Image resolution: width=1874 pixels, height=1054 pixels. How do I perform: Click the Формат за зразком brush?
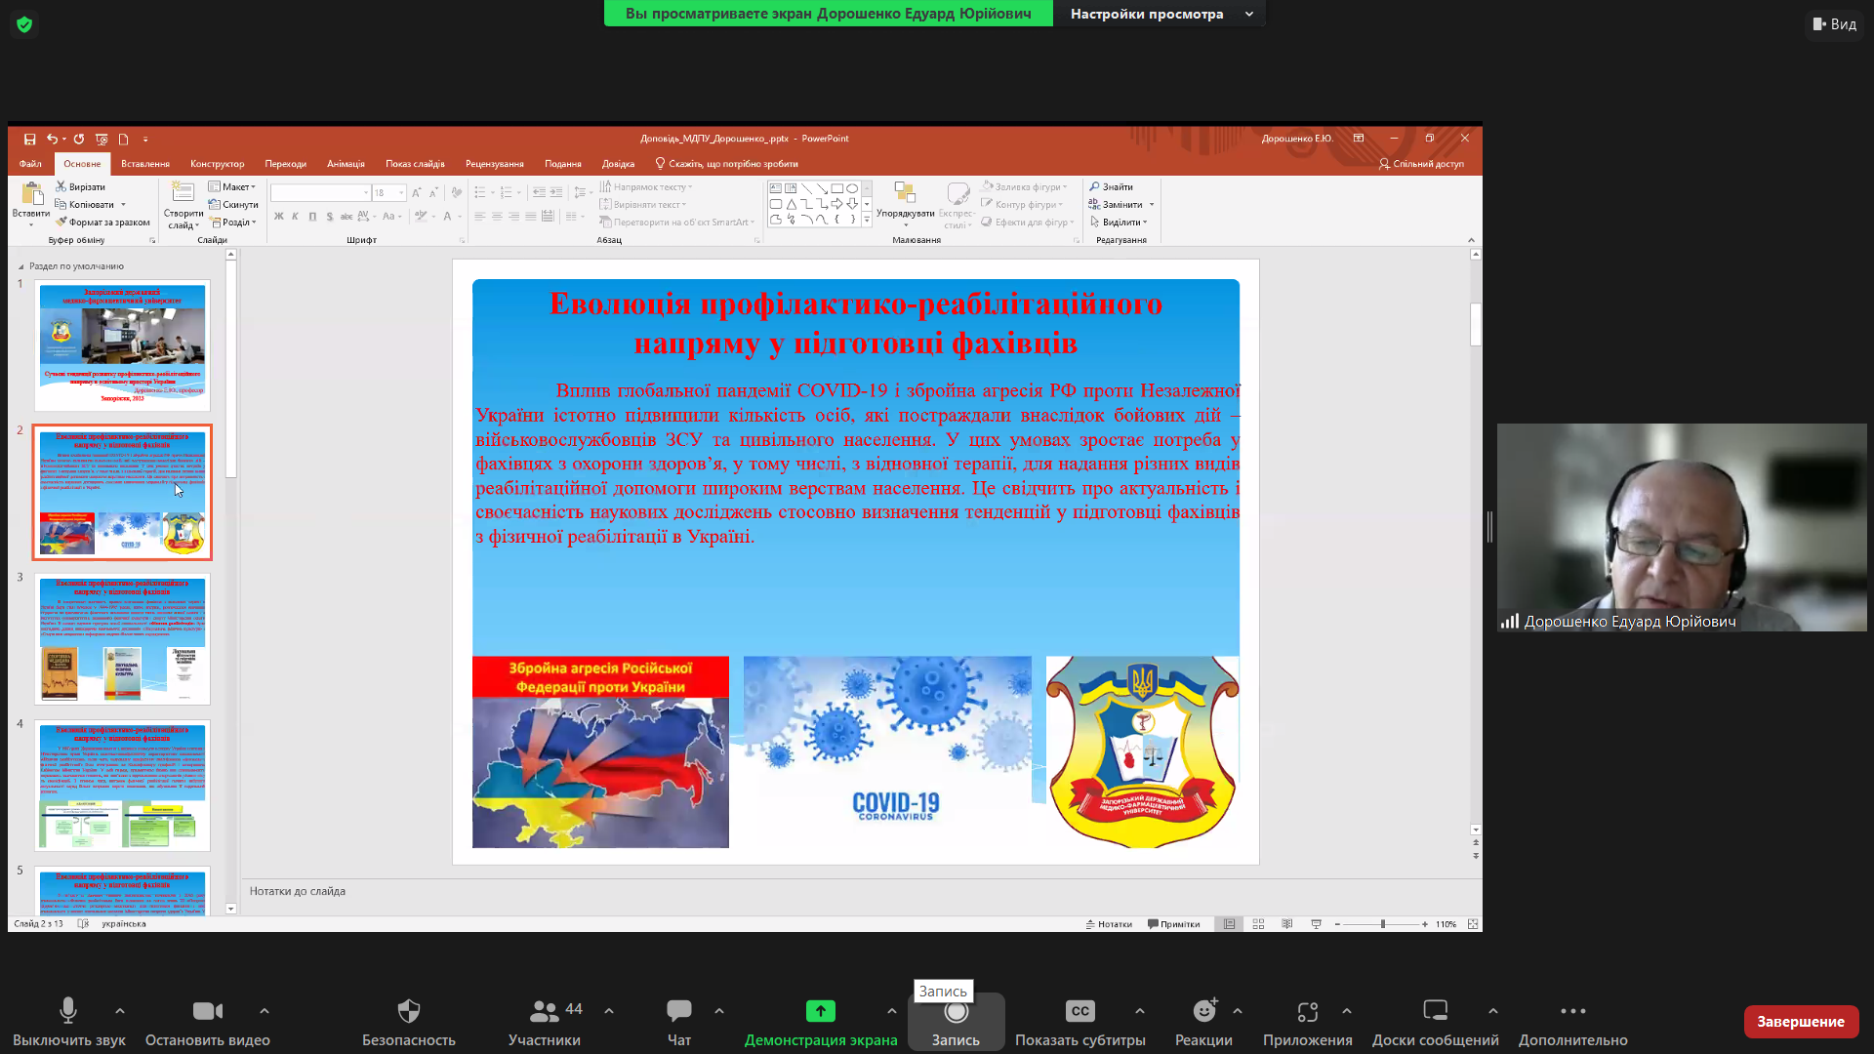point(61,223)
